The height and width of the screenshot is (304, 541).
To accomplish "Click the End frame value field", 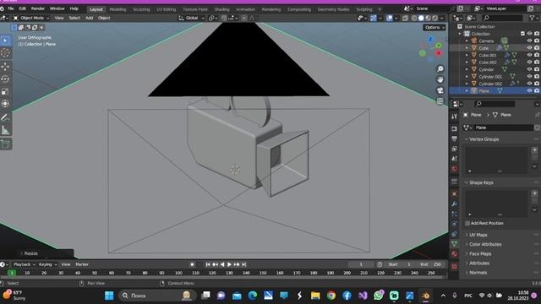I will click(x=431, y=264).
